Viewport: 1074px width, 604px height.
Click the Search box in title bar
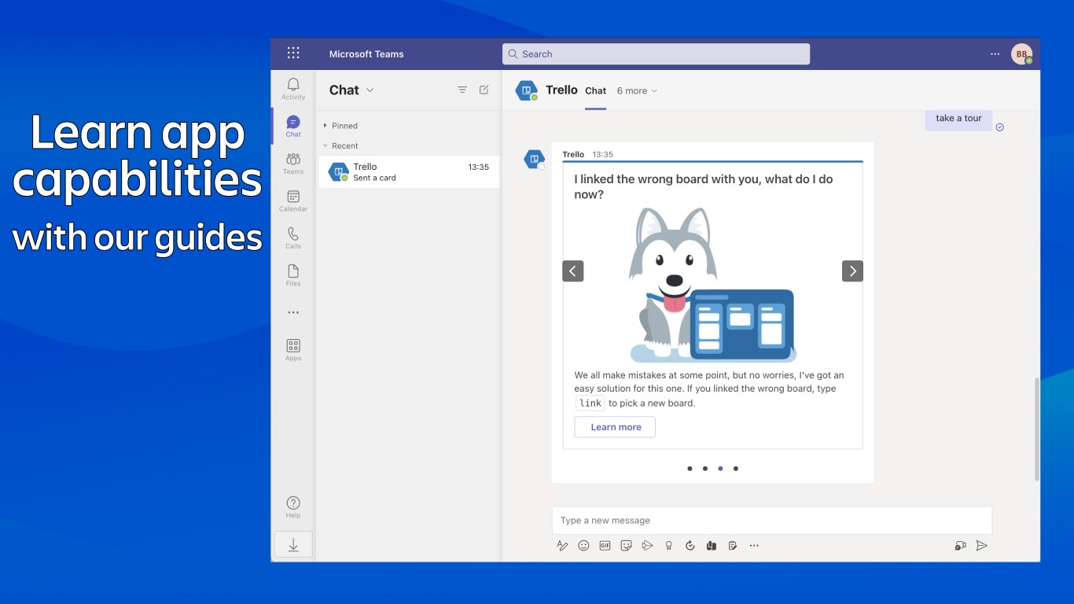coord(656,53)
